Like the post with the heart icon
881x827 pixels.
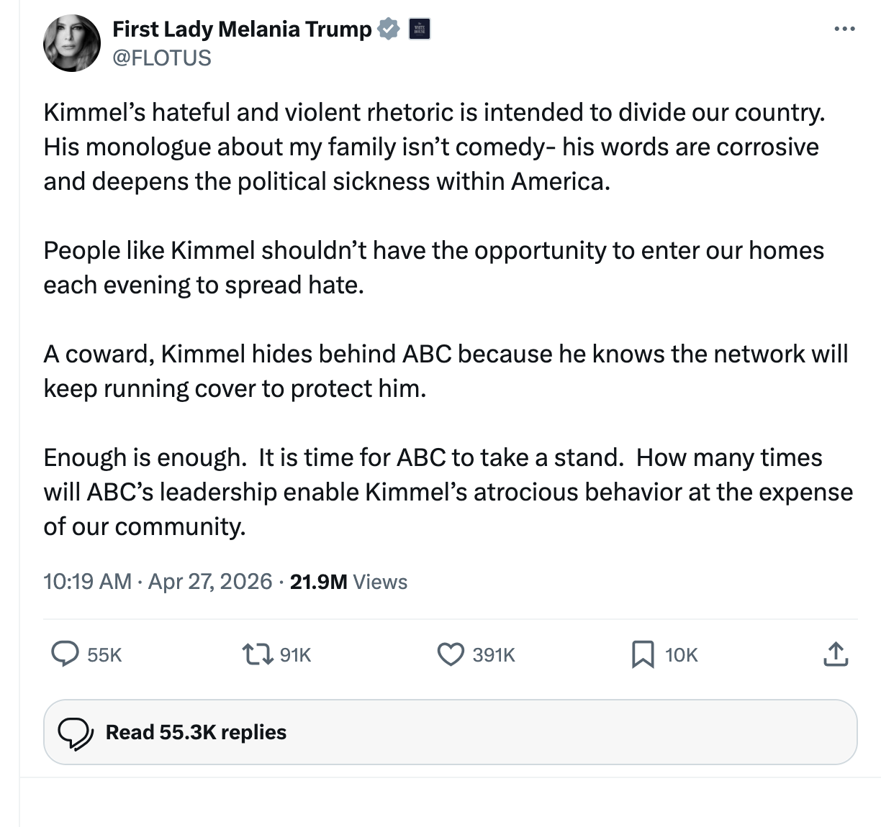click(x=451, y=654)
